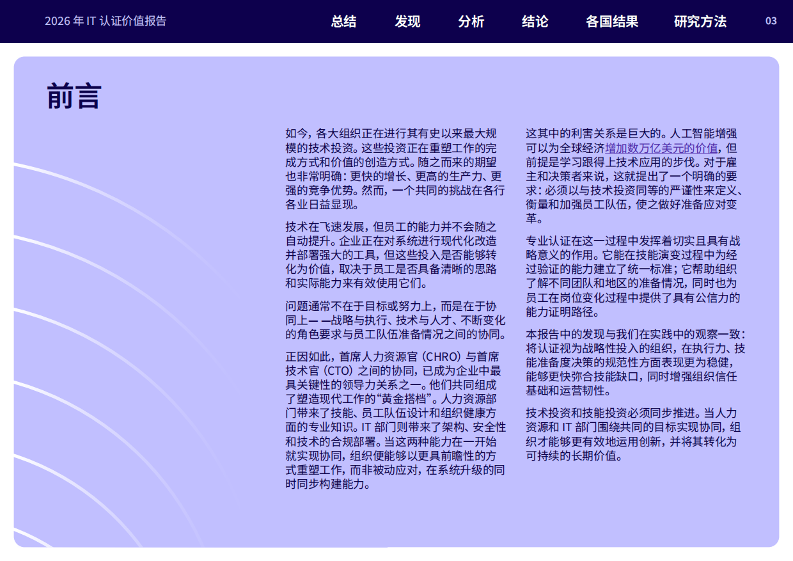The image size is (793, 561).
Task: Click the 2026 年 IT 认证价值报告 header title
Action: 106,21
